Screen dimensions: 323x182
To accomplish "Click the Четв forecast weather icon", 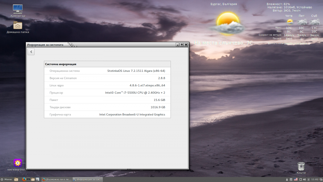I will click(290, 22).
